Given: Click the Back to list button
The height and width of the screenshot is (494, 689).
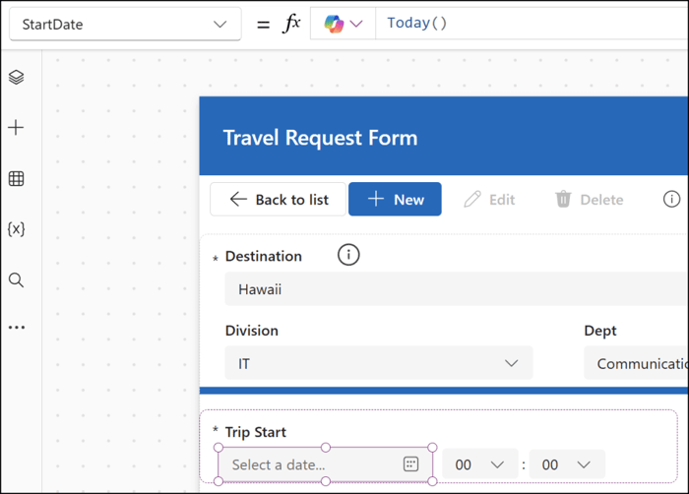Looking at the screenshot, I should coord(279,199).
